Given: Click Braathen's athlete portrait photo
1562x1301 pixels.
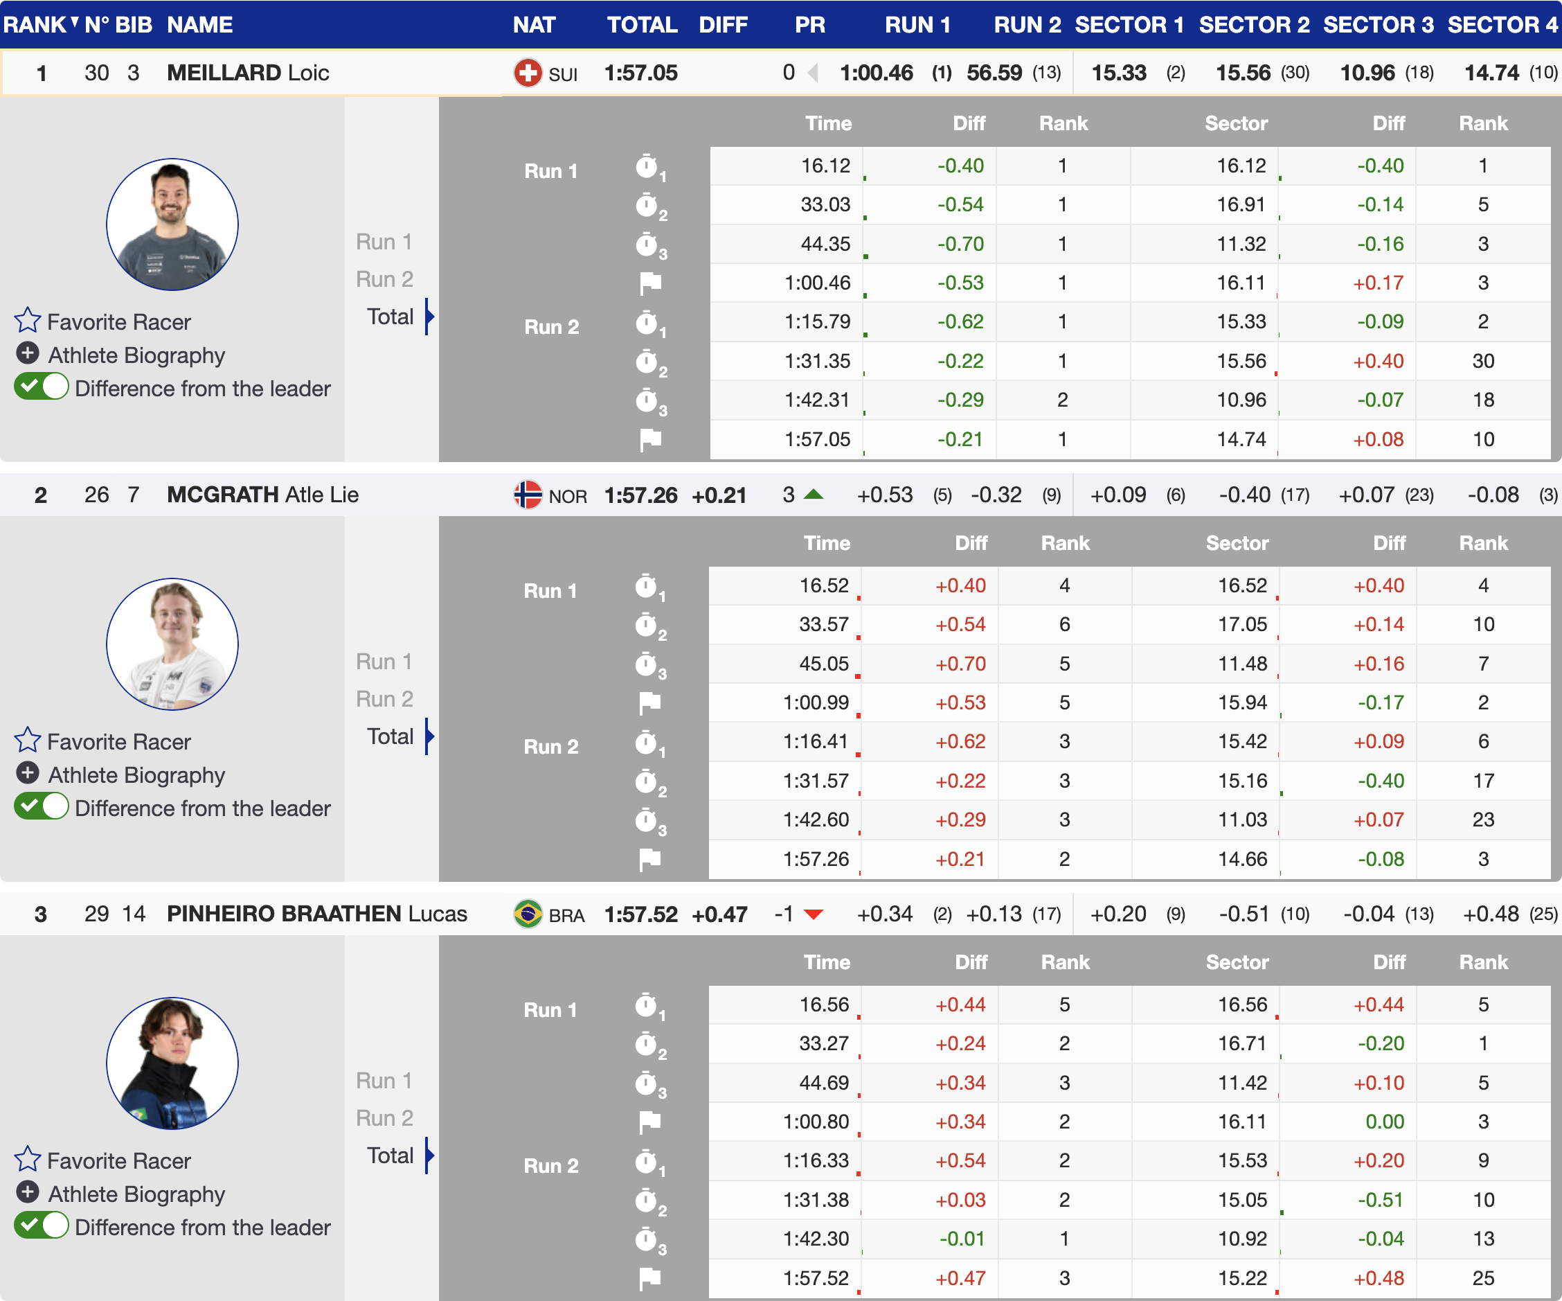Looking at the screenshot, I should point(172,1063).
